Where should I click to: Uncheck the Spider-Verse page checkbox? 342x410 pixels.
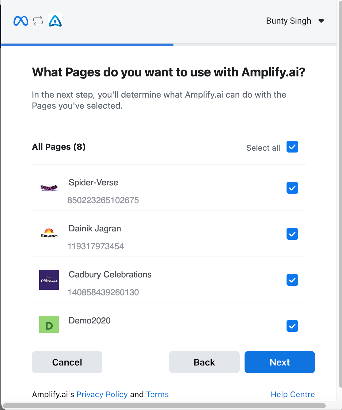point(292,188)
